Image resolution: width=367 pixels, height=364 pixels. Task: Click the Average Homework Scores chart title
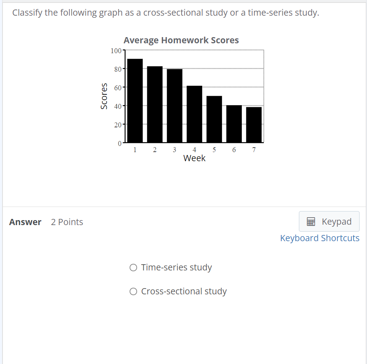pos(181,40)
